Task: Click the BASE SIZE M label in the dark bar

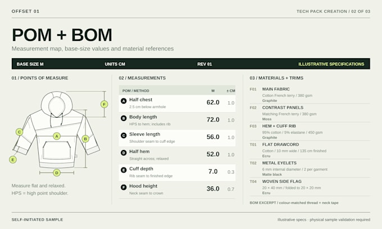Action: pyautogui.click(x=30, y=64)
